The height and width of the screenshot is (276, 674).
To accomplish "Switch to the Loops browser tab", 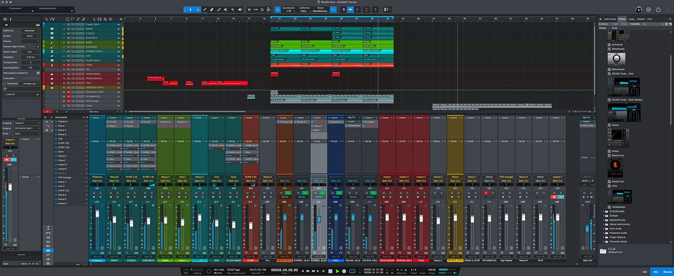I will [631, 19].
